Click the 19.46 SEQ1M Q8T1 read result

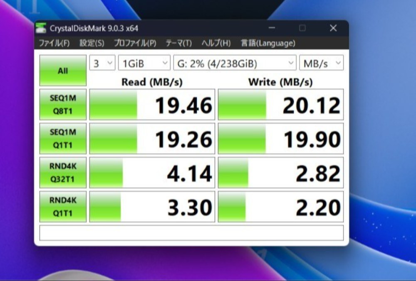pos(152,105)
